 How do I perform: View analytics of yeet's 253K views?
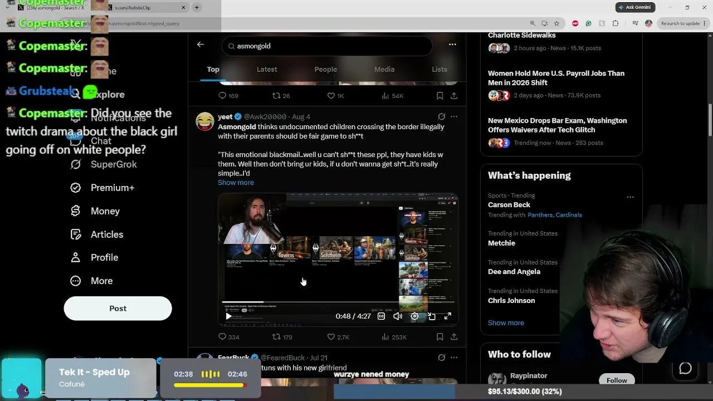(x=394, y=337)
